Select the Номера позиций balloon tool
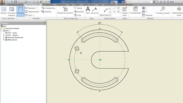This screenshot has width=183, height=103. click(163, 11)
